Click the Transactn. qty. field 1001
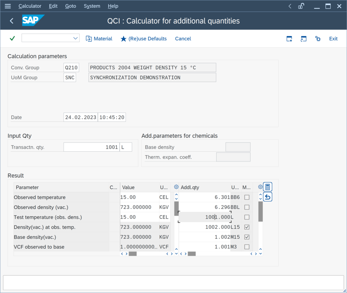The width and height of the screenshot is (347, 293). [x=91, y=147]
